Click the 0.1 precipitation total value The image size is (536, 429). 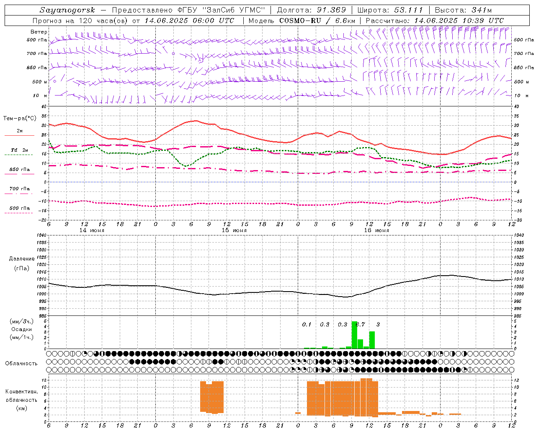307,325
